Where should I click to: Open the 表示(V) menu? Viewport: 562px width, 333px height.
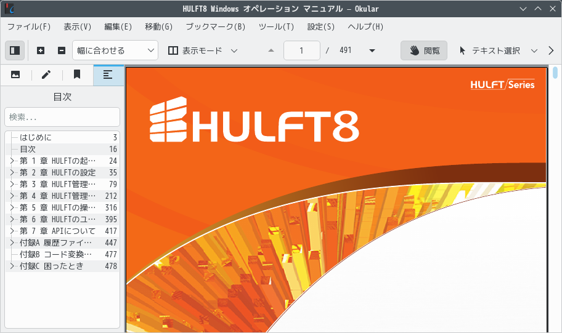78,27
